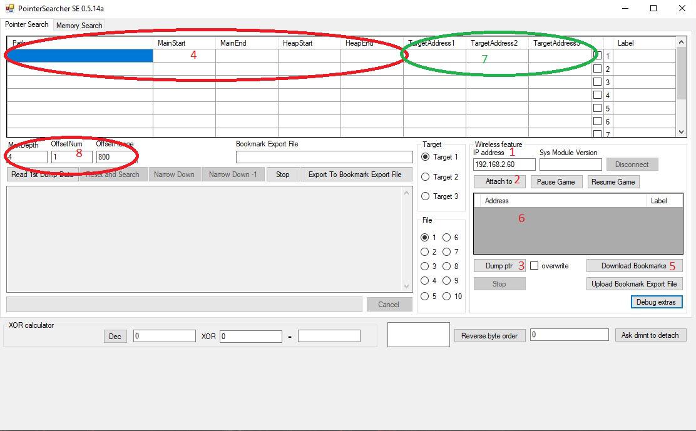Click the IP address input field
The width and height of the screenshot is (696, 431).
(x=504, y=165)
